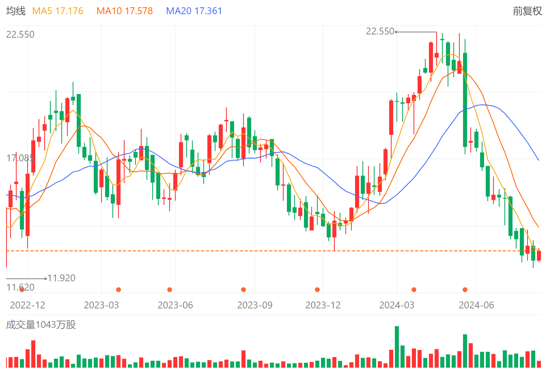This screenshot has width=560, height=368.
Task: Click the event dot just before 2023-06
Action: tap(170, 289)
